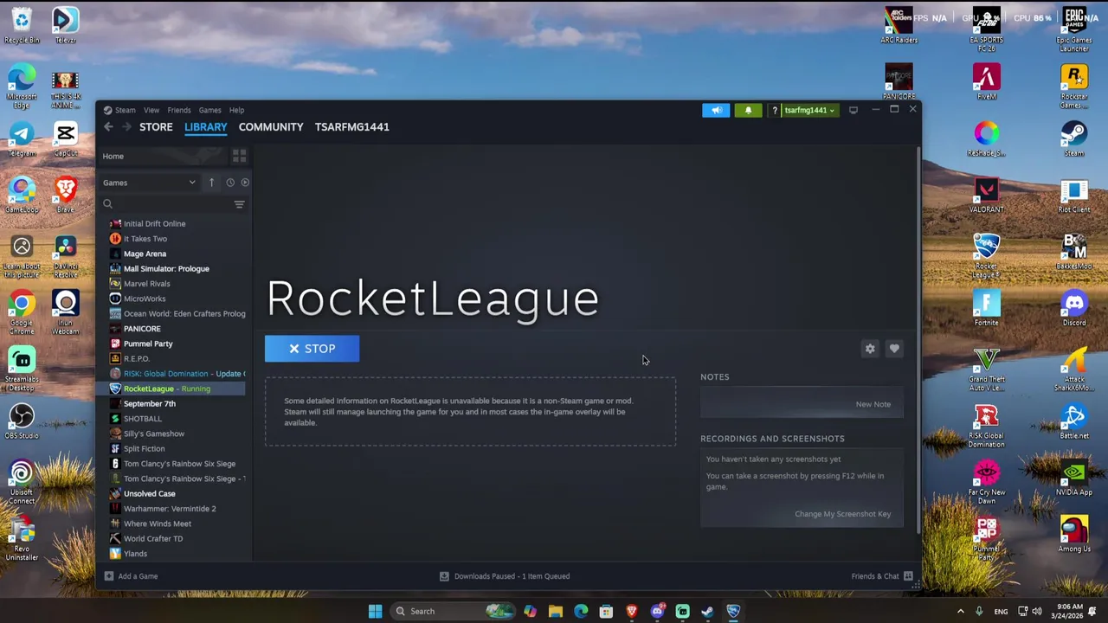The width and height of the screenshot is (1108, 623).
Task: Toggle the recent activity clock filter
Action: [229, 183]
